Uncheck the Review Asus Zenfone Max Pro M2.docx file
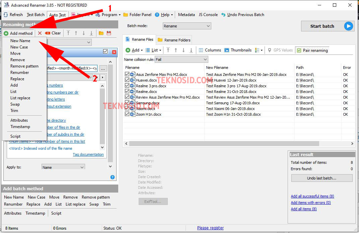Screen dimensions: 359x233 pyautogui.click(x=127, y=97)
